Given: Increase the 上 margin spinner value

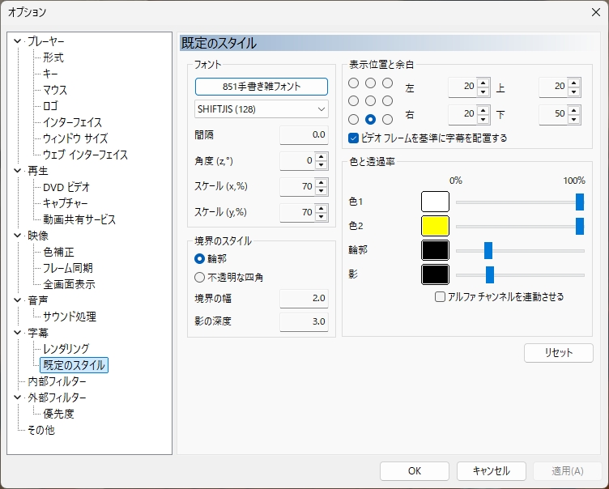Looking at the screenshot, I should (574, 83).
